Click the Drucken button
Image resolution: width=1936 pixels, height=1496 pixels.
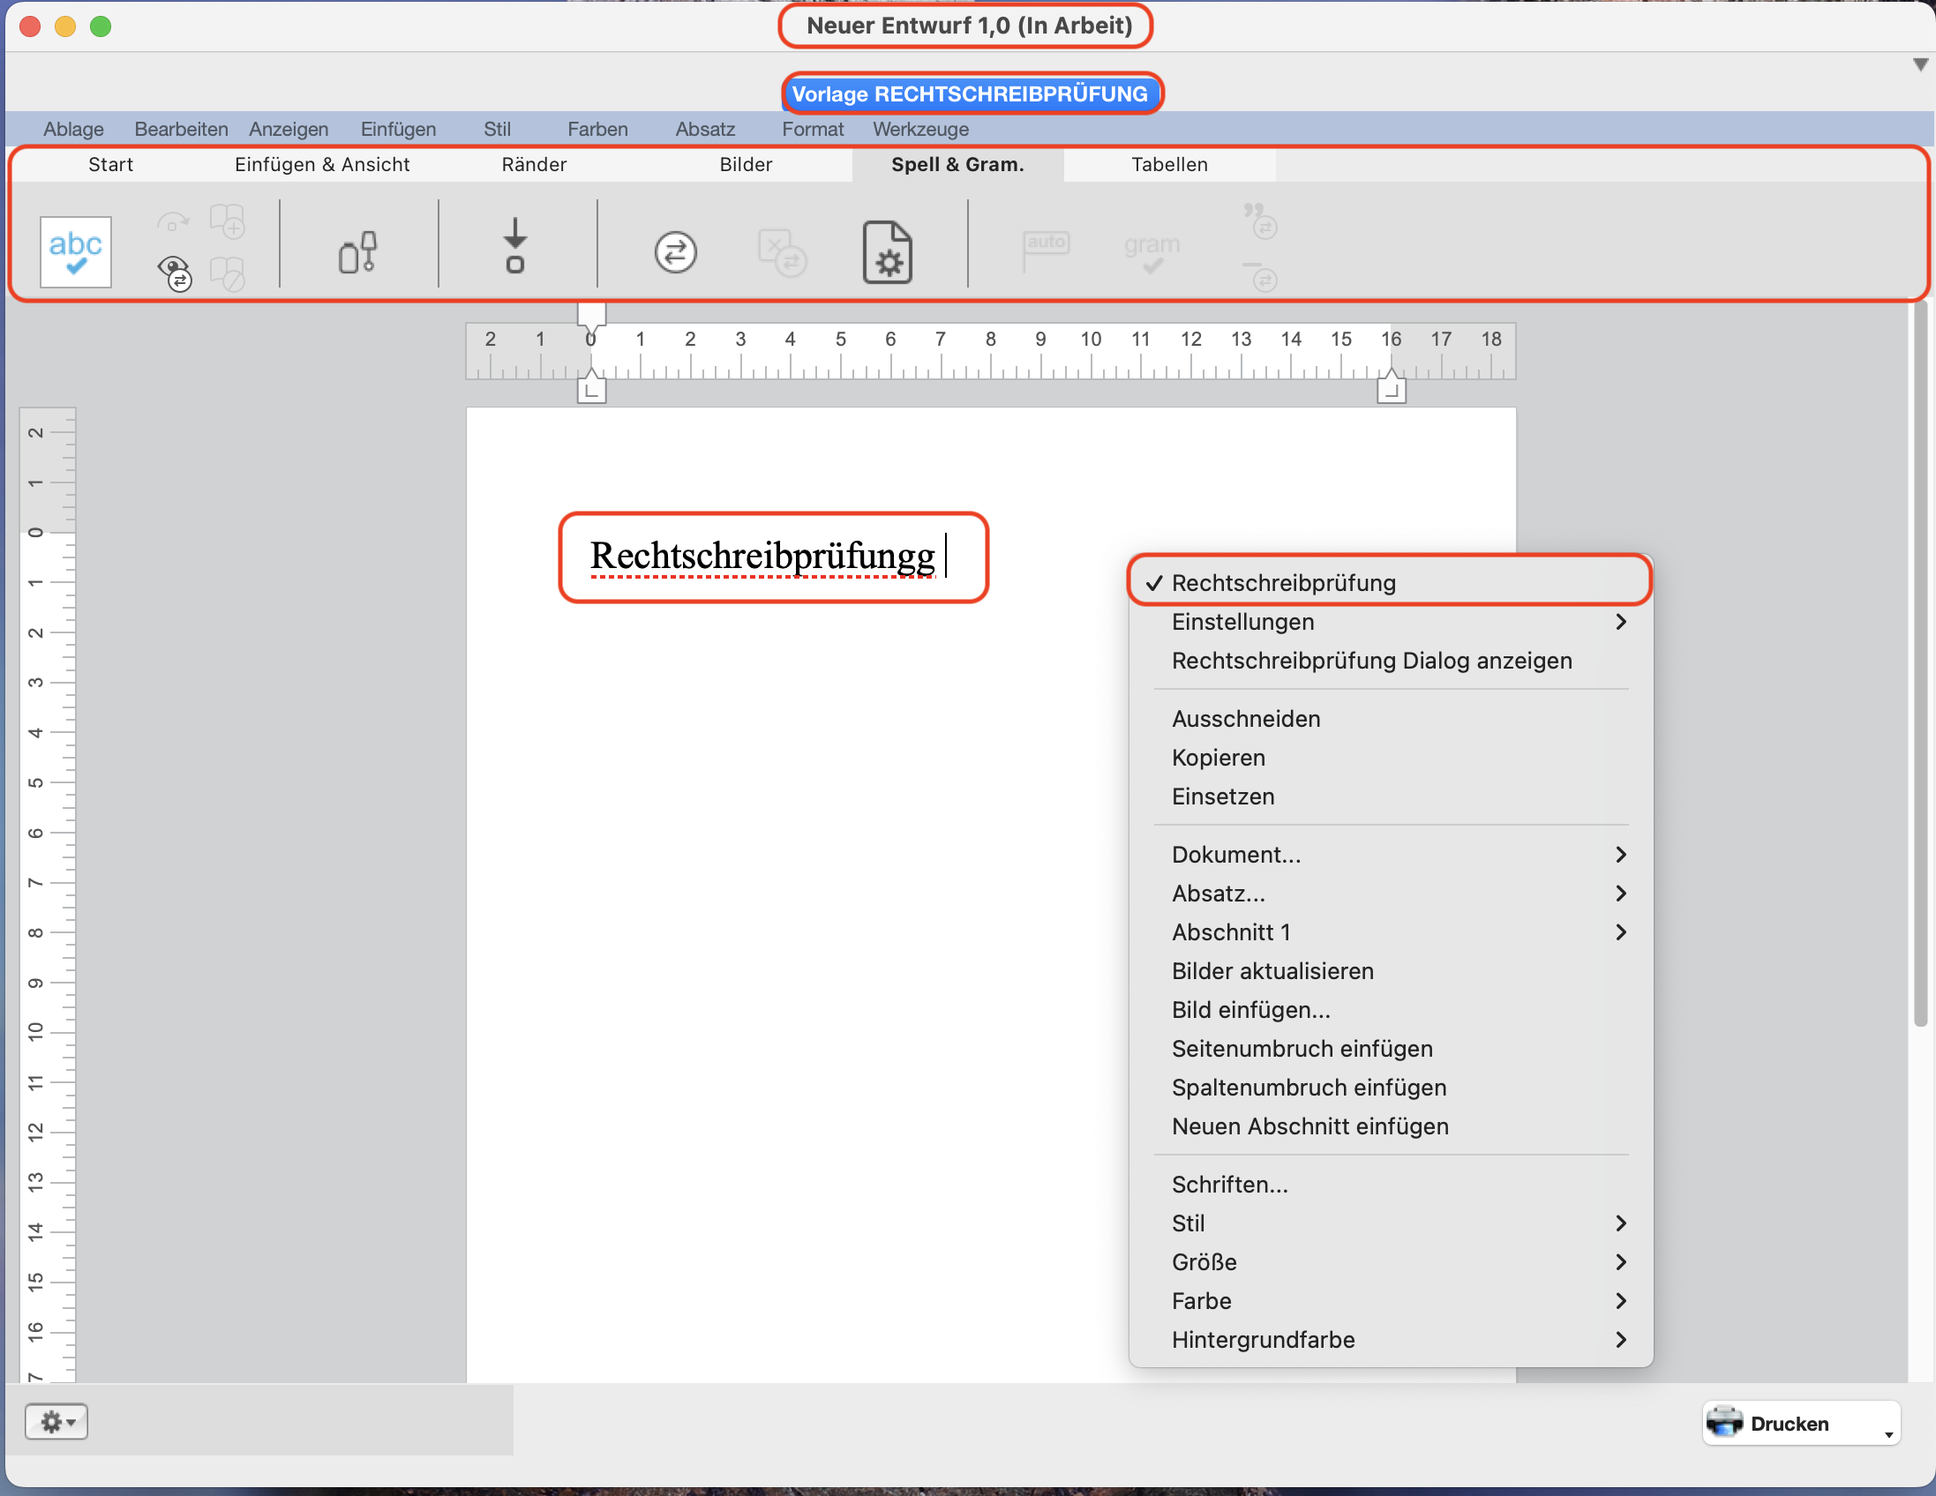tap(1801, 1423)
